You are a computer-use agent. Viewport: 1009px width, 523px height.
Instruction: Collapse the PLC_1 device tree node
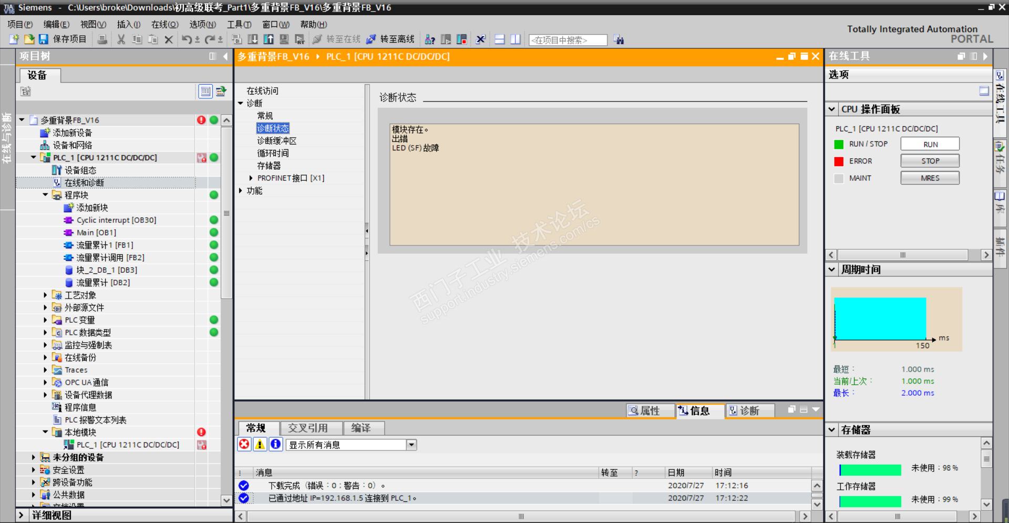pyautogui.click(x=34, y=157)
